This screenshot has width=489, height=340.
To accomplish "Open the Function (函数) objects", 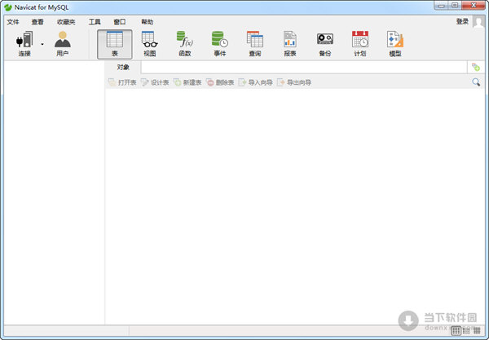I will (x=185, y=44).
